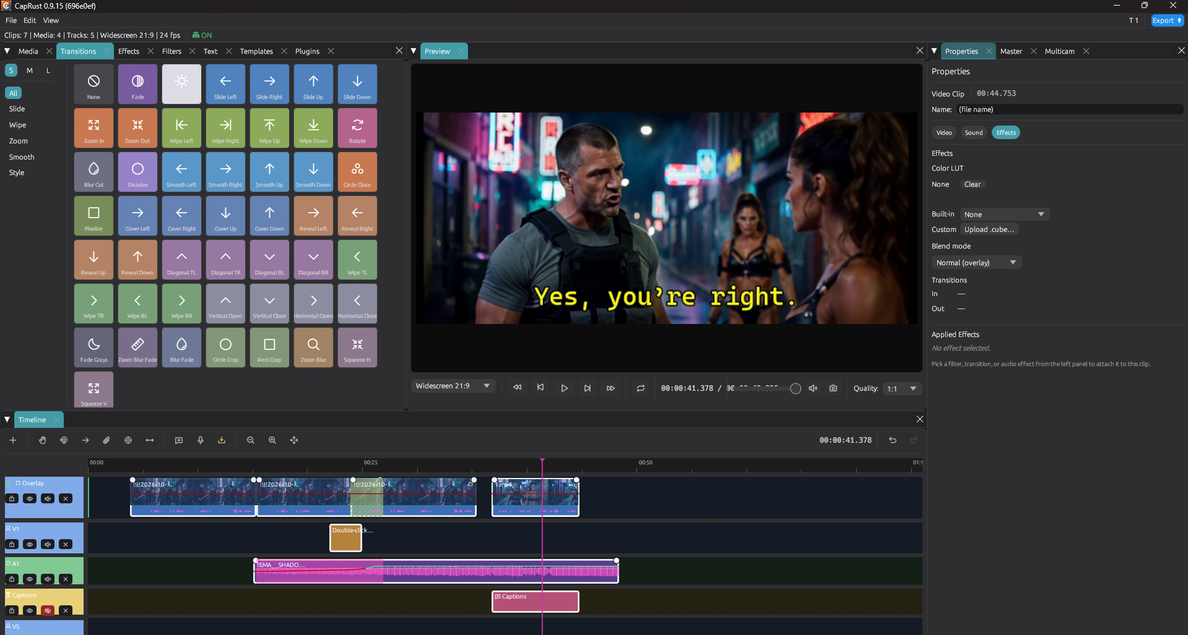Toggle loop playback
1188x635 pixels.
(641, 388)
